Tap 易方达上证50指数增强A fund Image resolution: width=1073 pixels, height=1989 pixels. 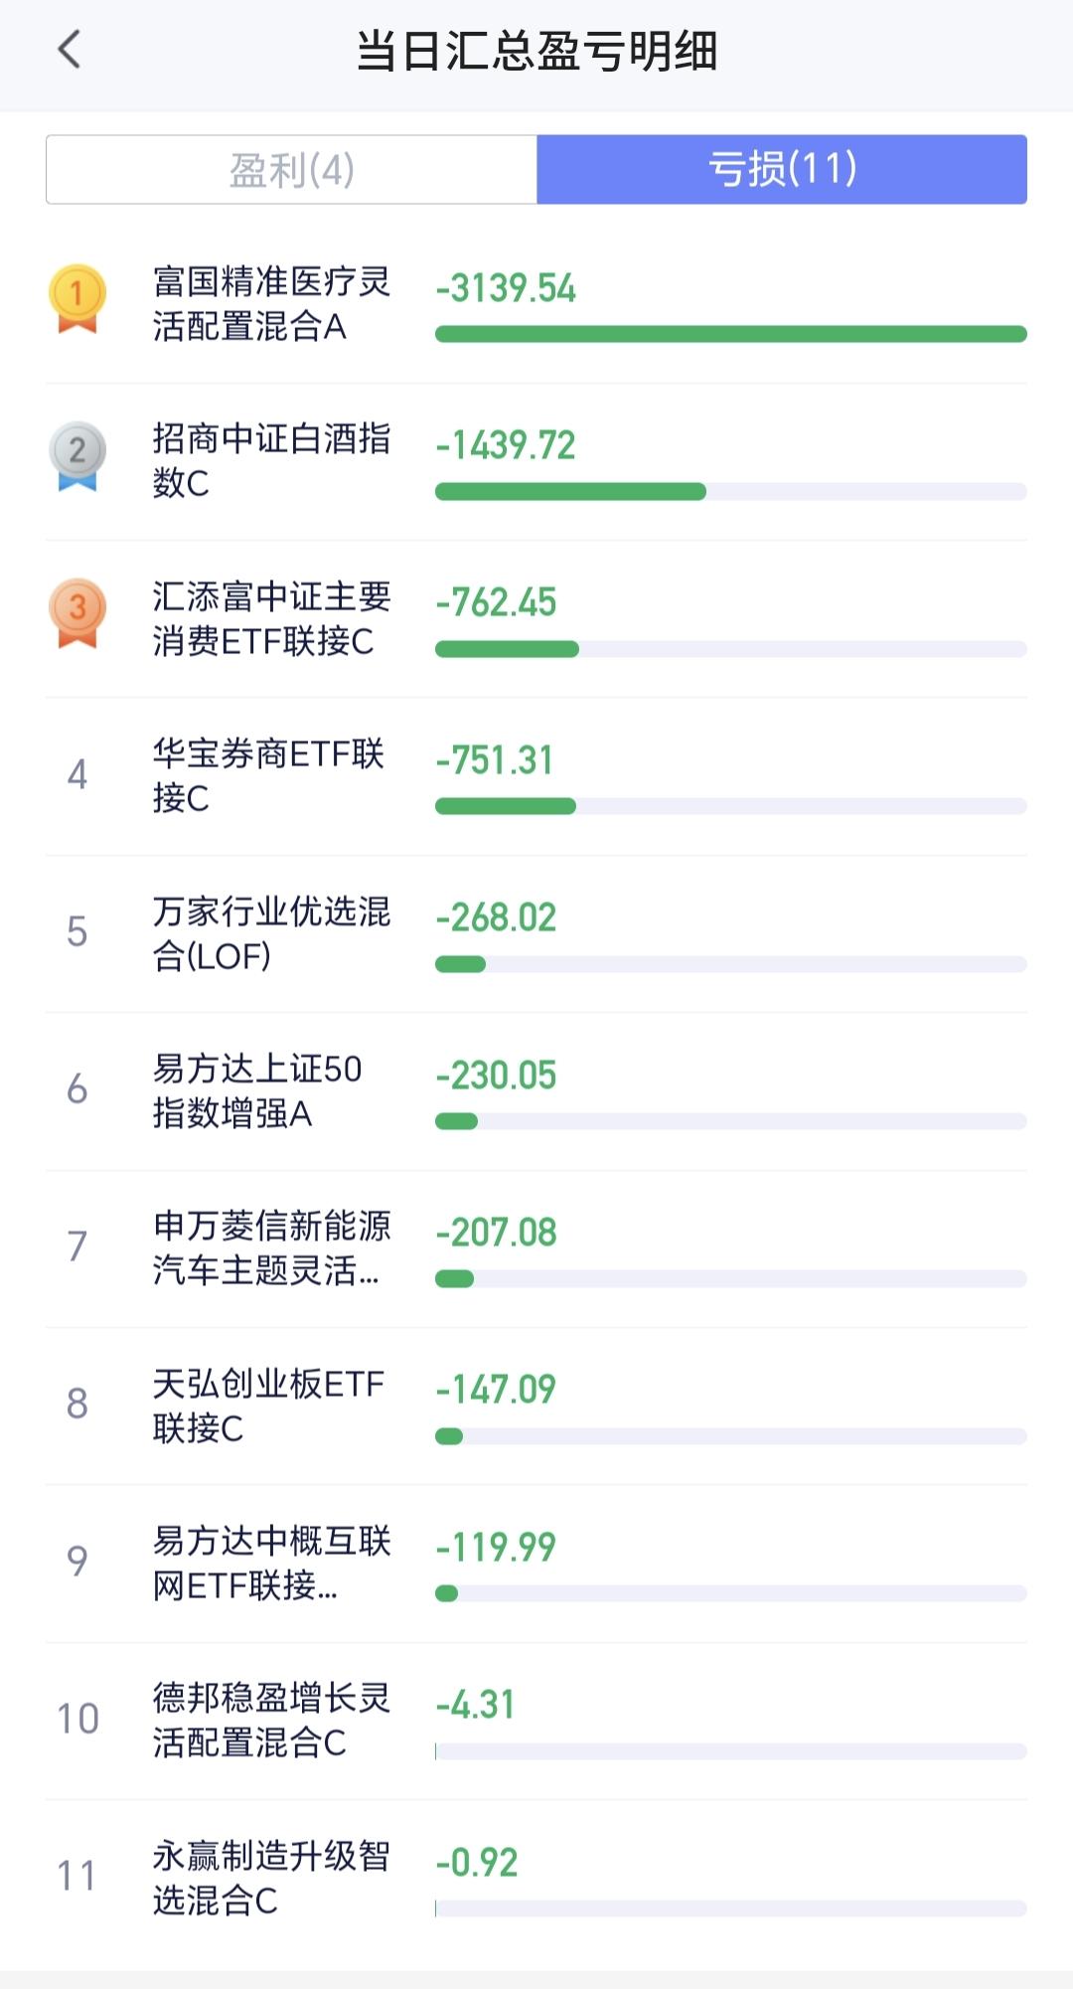256,1090
